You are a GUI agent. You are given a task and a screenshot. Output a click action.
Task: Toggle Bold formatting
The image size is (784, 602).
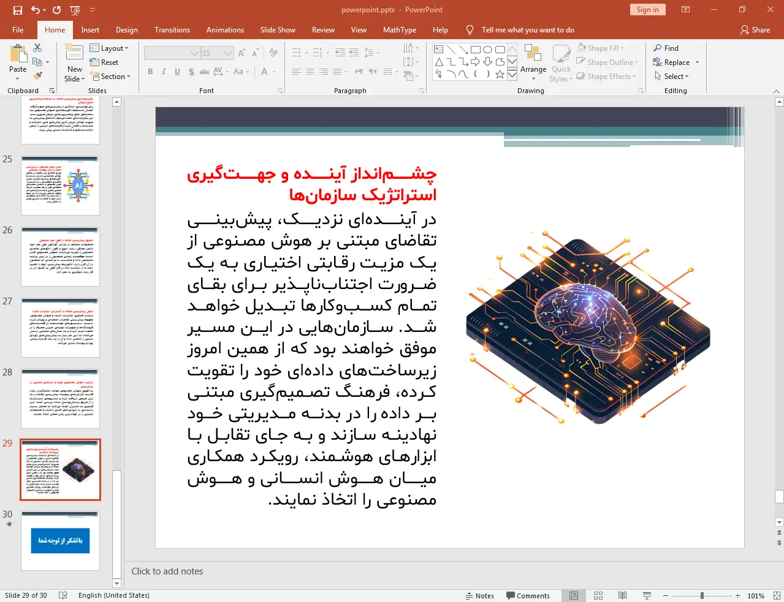(x=150, y=72)
